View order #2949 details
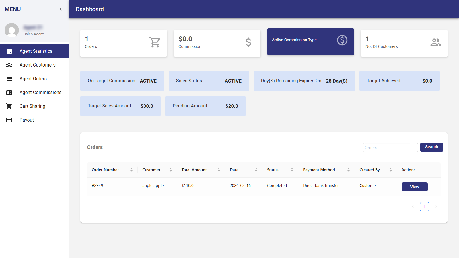This screenshot has height=258, width=459. [414, 187]
